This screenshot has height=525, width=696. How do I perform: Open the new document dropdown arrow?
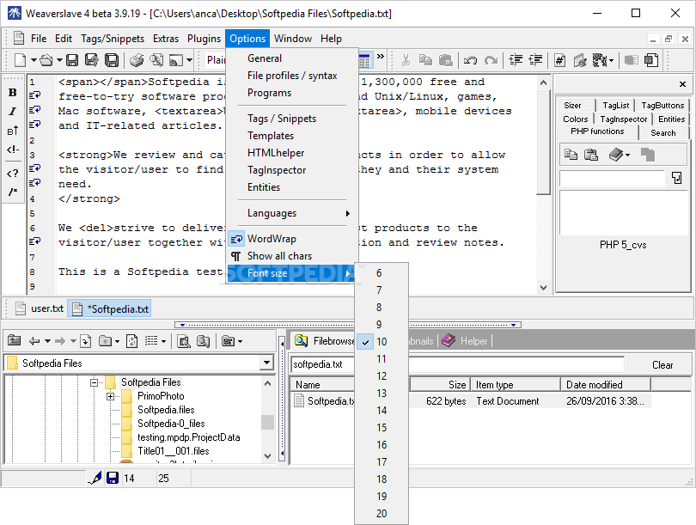pos(34,60)
